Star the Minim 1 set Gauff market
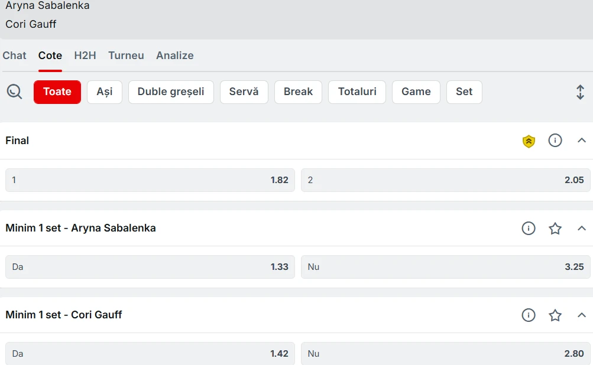Viewport: 593px width, 365px height. (x=555, y=315)
